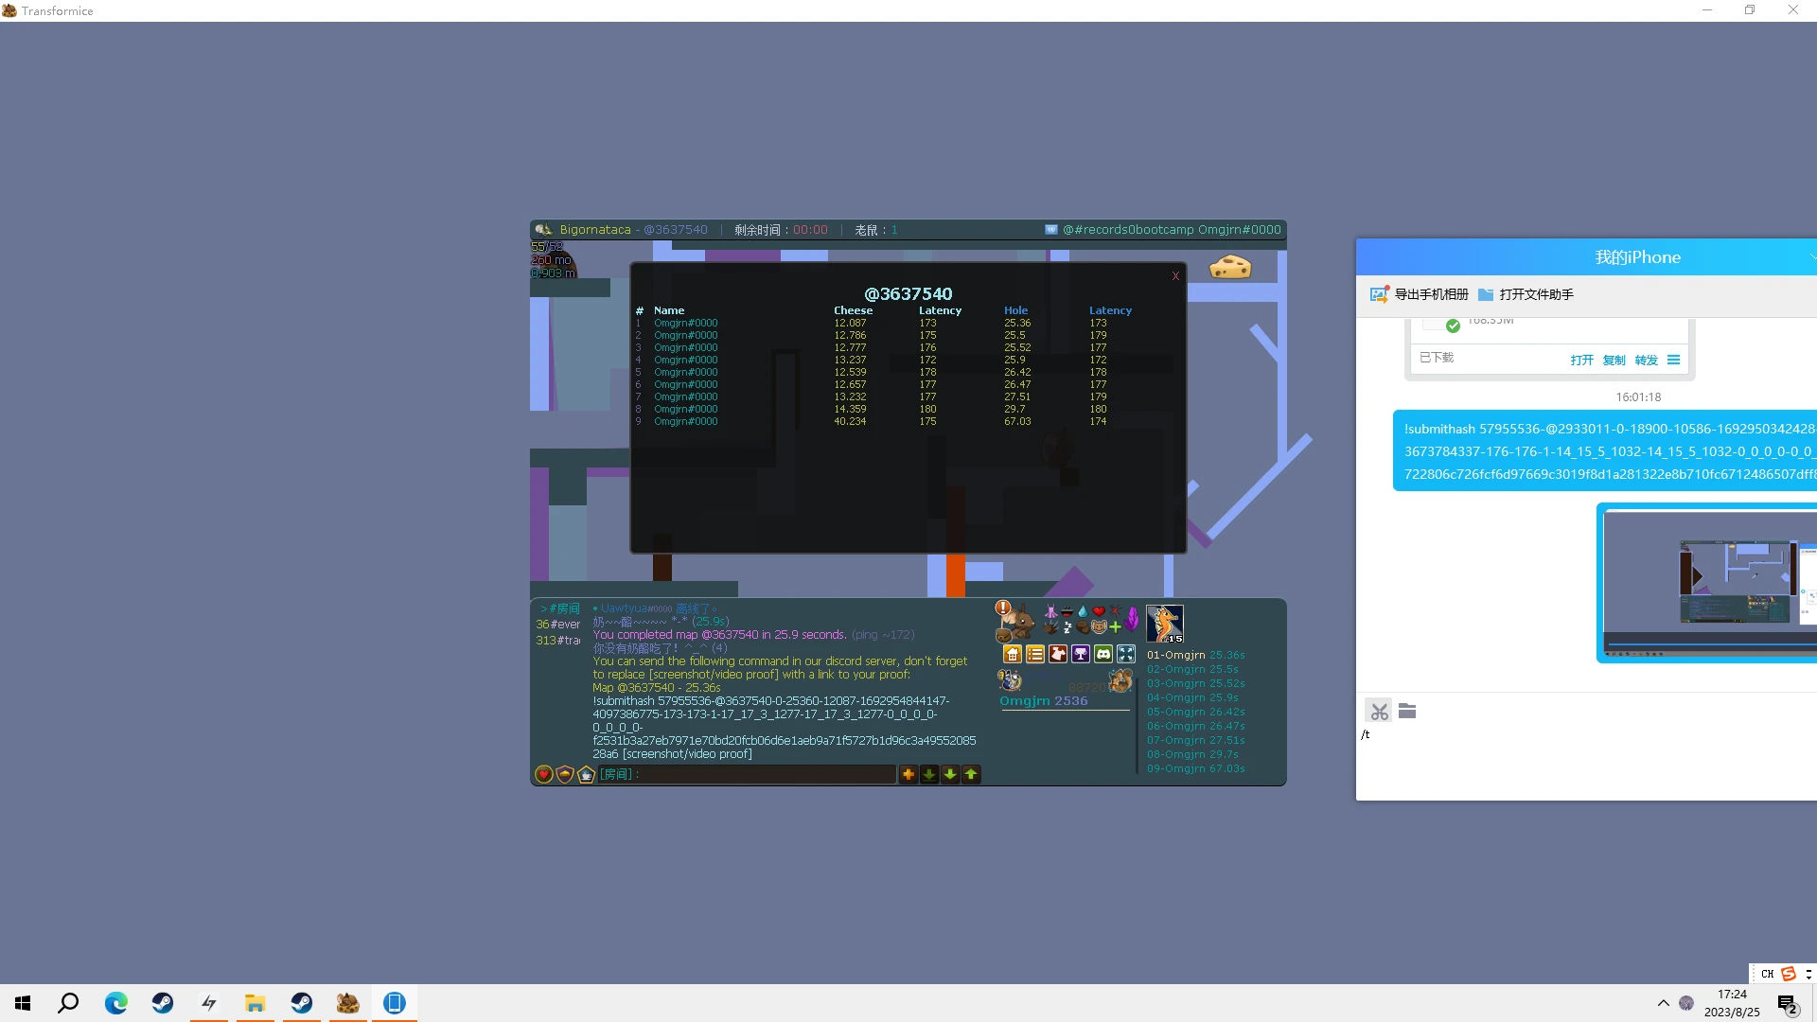Open the Windows Start menu
Image resolution: width=1817 pixels, height=1022 pixels.
23,1003
